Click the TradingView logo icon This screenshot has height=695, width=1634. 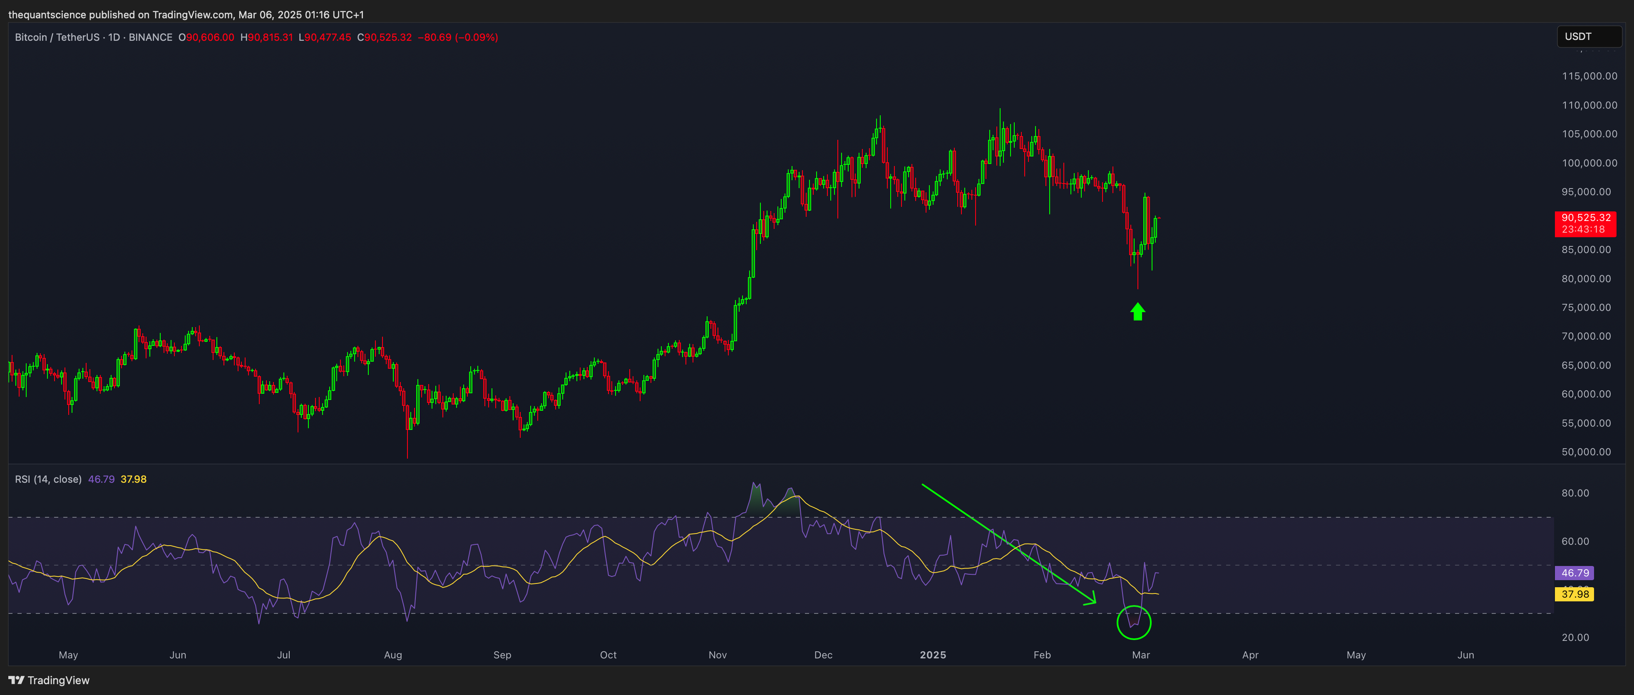(17, 680)
